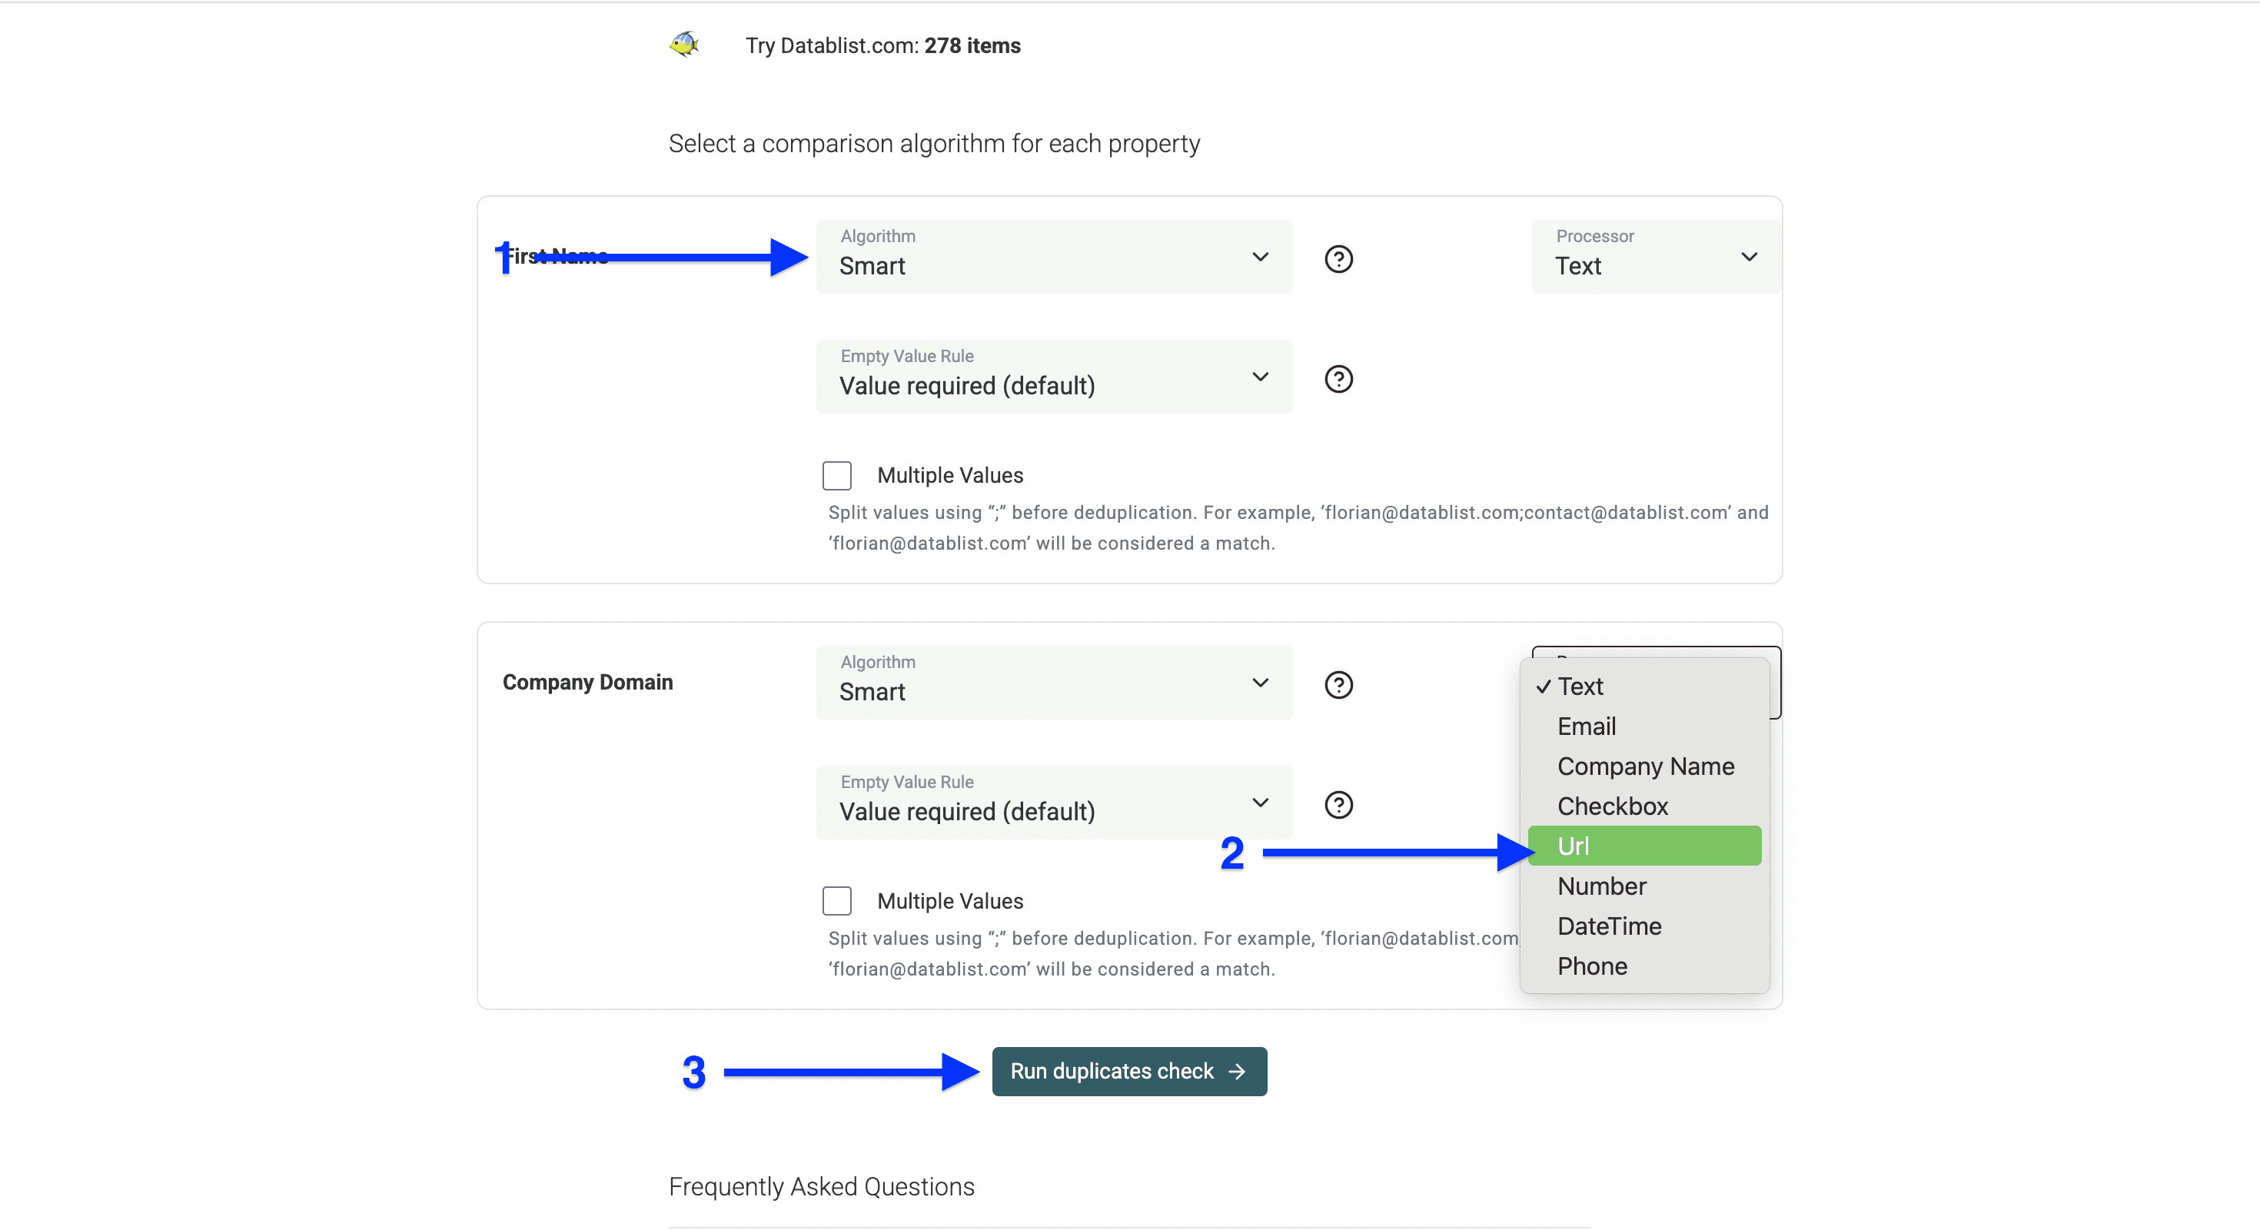Open Company Domain Algorithm dropdown
This screenshot has width=2260, height=1230.
coord(1053,683)
